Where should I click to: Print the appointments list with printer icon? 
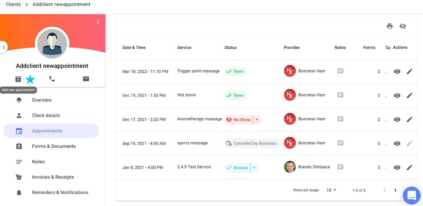pos(390,26)
